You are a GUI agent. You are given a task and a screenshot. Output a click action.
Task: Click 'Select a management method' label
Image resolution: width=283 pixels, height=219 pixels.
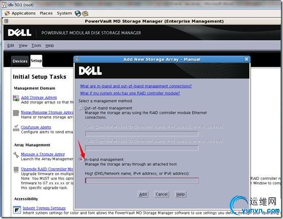(105, 101)
